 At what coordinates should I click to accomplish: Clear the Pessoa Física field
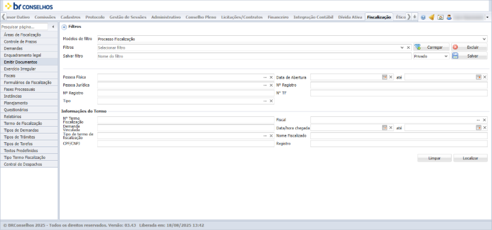click(271, 77)
